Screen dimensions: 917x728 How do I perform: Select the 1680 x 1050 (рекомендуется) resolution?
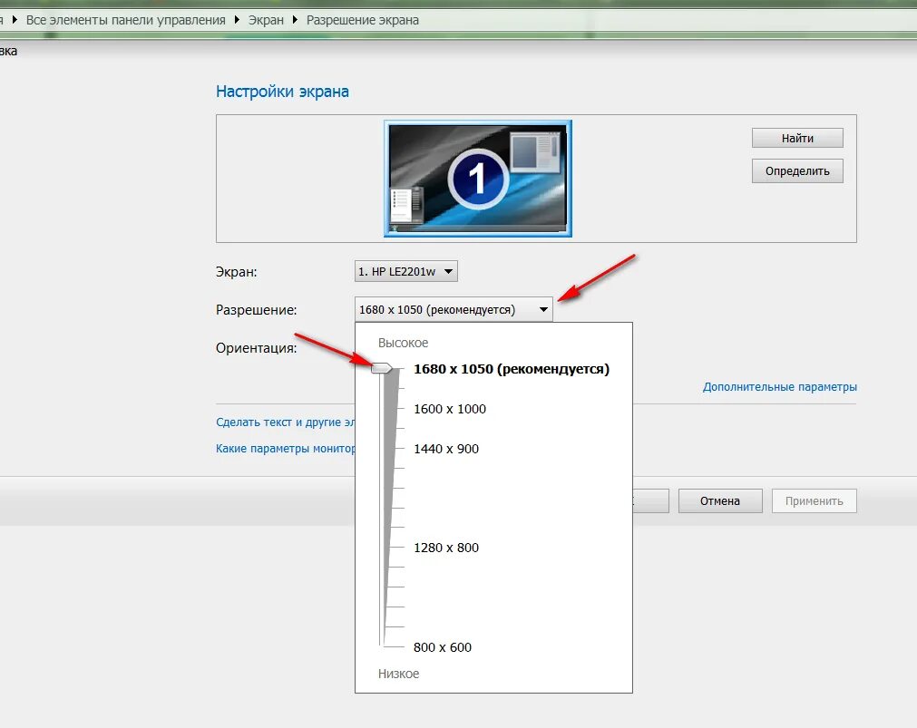tap(512, 369)
